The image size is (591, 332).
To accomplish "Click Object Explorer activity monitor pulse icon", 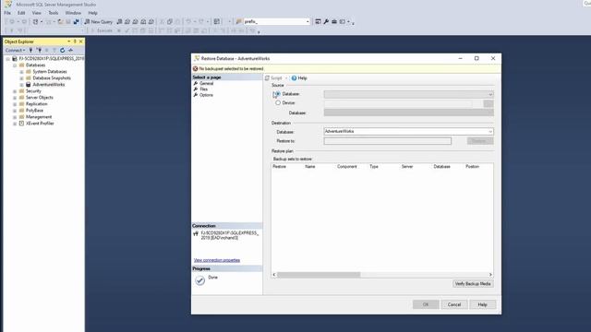I will click(x=70, y=50).
